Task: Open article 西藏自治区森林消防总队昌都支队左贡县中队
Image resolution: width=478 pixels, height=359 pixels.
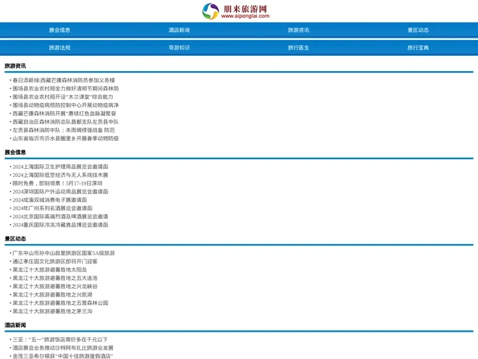Action: point(66,122)
